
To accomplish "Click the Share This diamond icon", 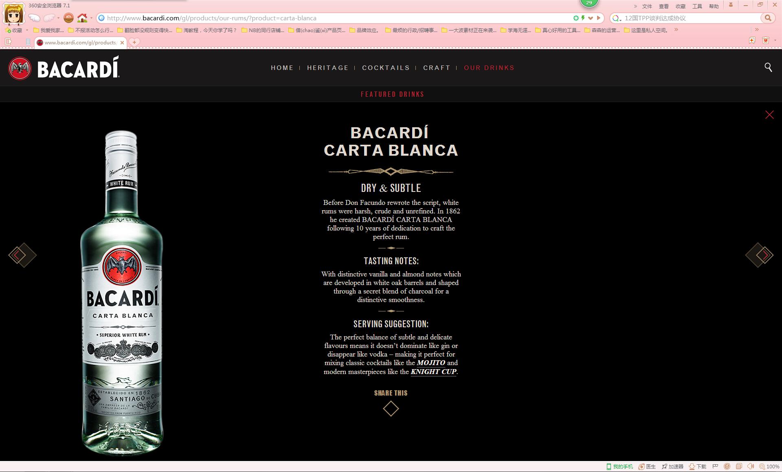I will [391, 409].
